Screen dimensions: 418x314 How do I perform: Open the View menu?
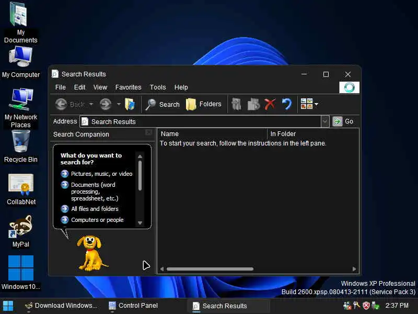[100, 87]
